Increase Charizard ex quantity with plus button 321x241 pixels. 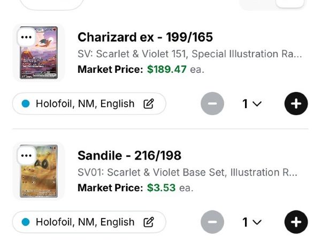click(296, 103)
